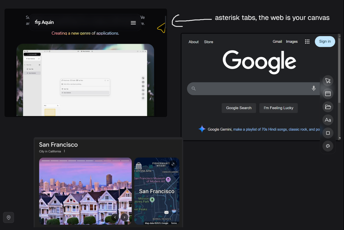Click the location pin button at bottom left
The image size is (344, 230).
tap(9, 217)
